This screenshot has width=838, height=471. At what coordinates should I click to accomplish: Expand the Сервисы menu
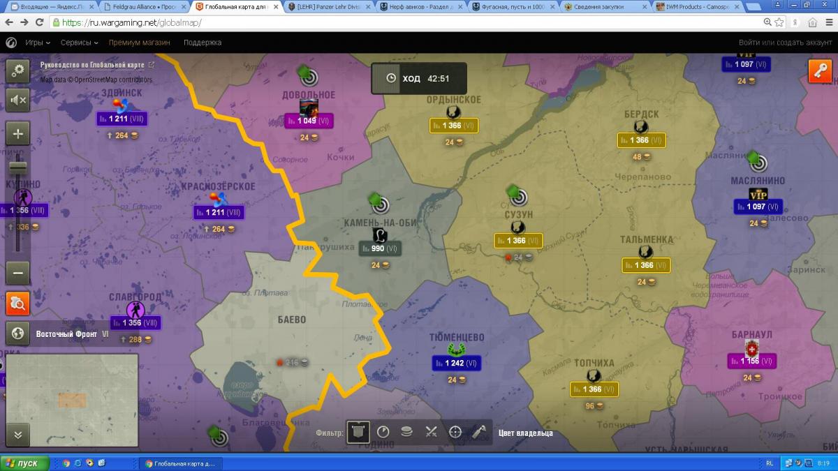click(x=79, y=43)
